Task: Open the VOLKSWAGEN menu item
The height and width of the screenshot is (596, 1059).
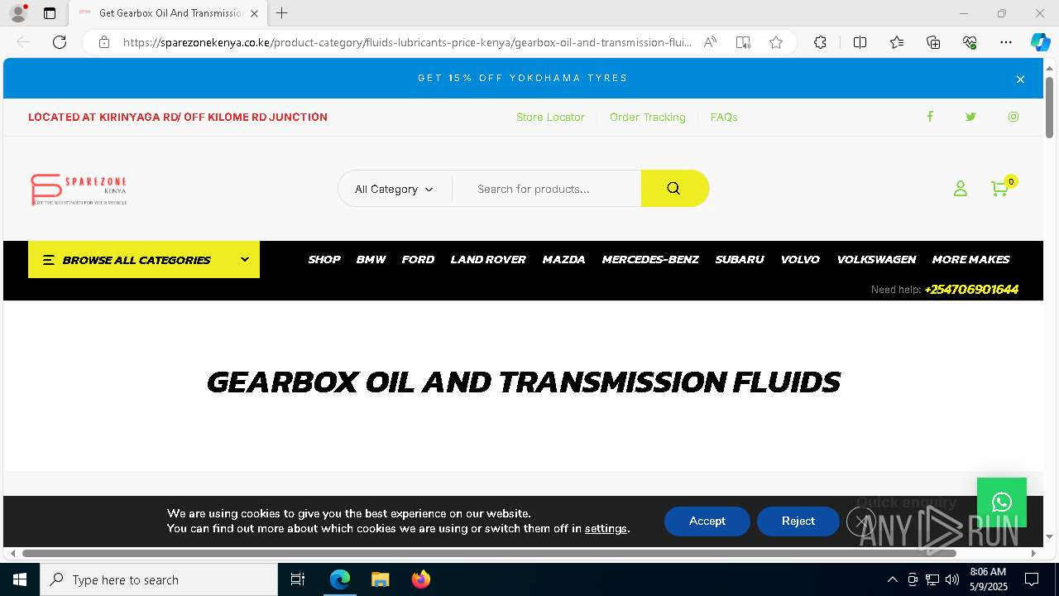Action: coord(876,260)
